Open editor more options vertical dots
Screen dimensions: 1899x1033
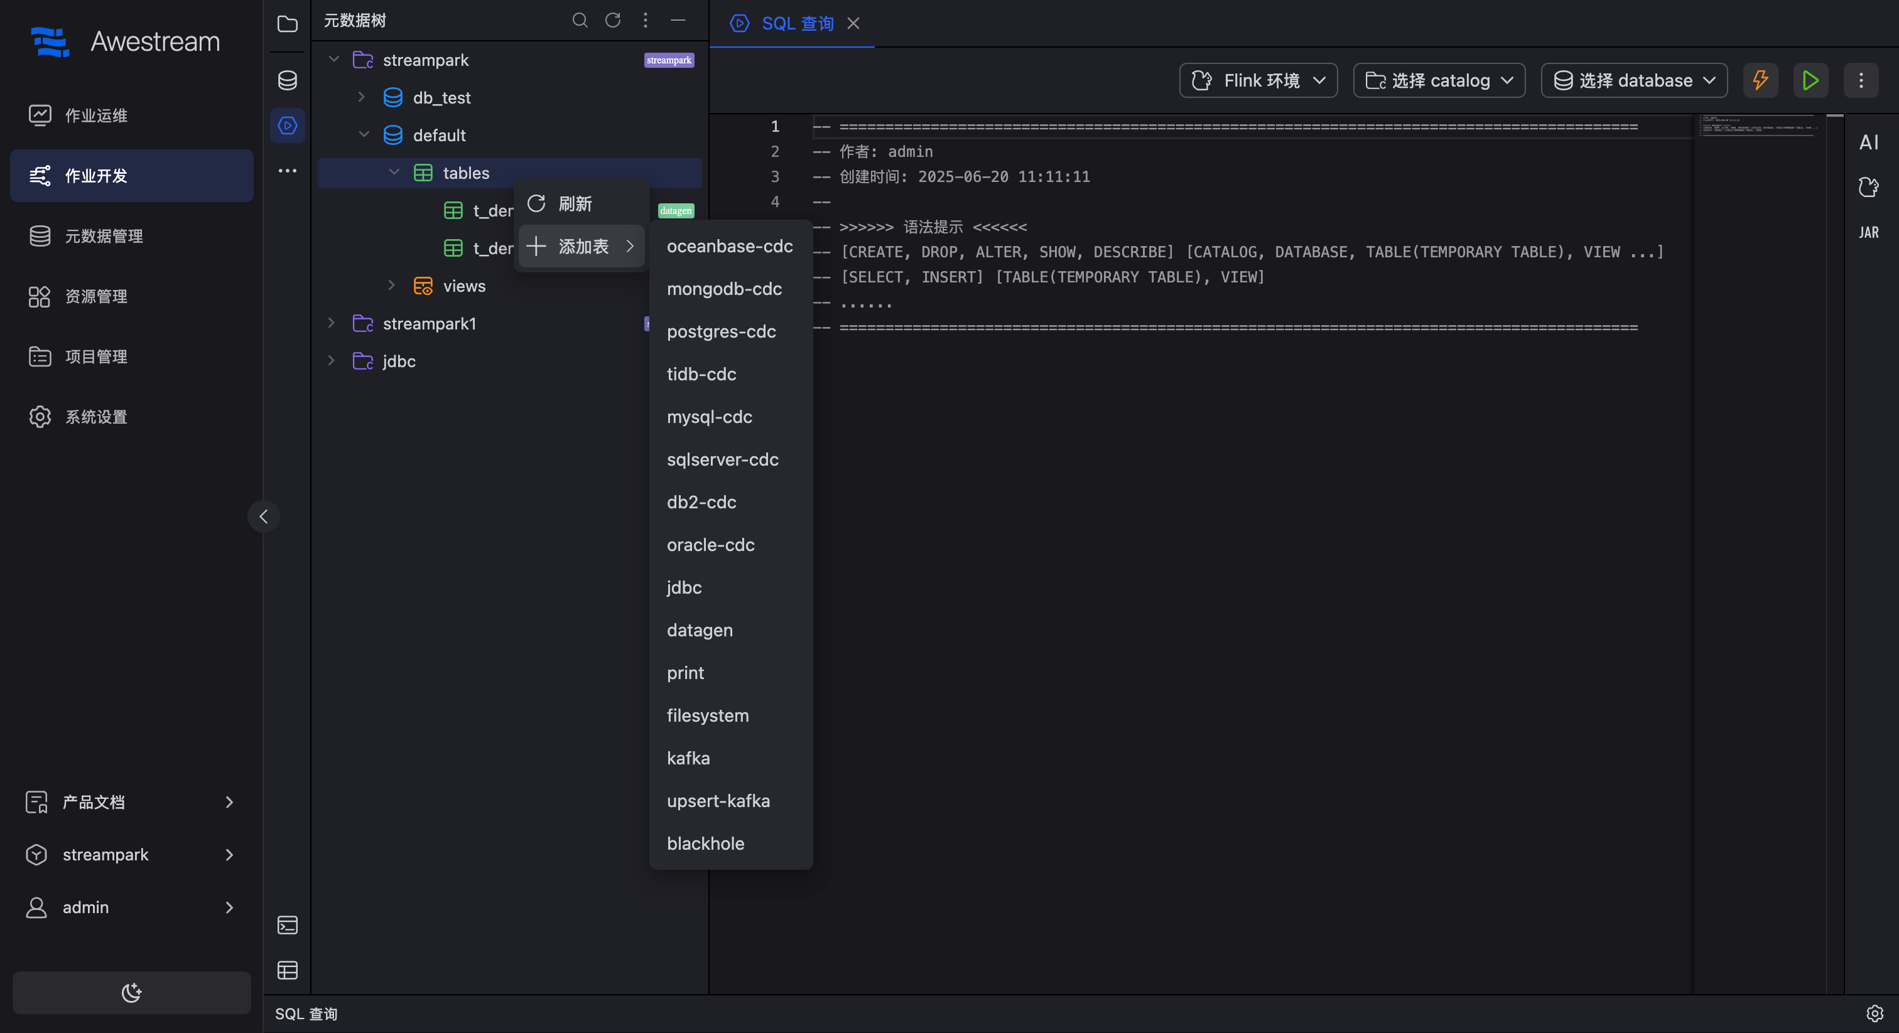coord(1861,80)
